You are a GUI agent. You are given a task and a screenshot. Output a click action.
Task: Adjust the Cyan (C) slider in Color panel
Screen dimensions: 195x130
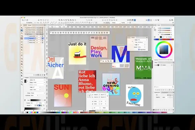tap(165, 28)
